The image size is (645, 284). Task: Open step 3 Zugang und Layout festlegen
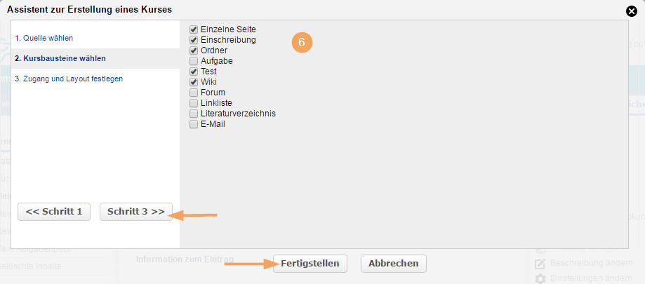[x=69, y=79]
